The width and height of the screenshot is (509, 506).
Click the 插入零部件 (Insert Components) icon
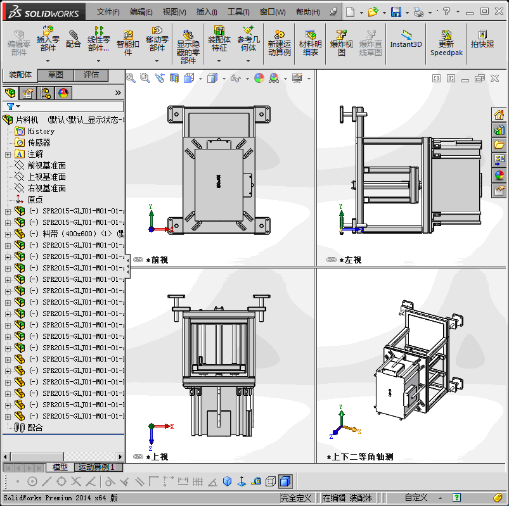[x=48, y=39]
